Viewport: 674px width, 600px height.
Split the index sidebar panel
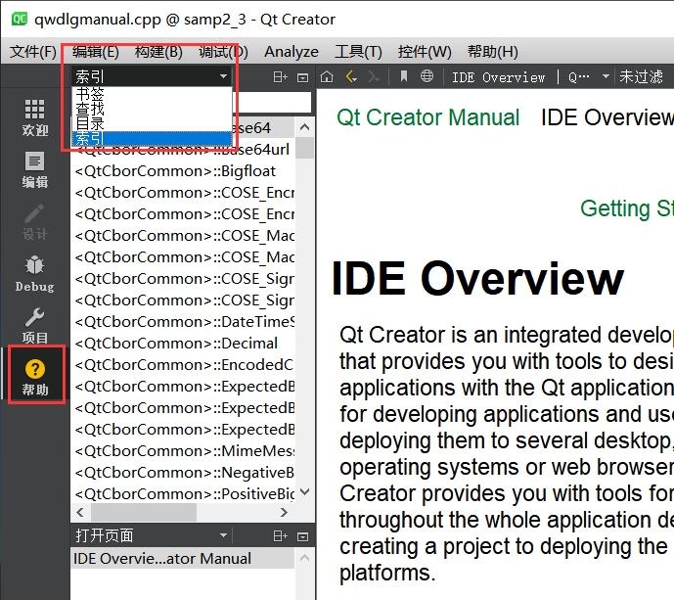tap(280, 77)
